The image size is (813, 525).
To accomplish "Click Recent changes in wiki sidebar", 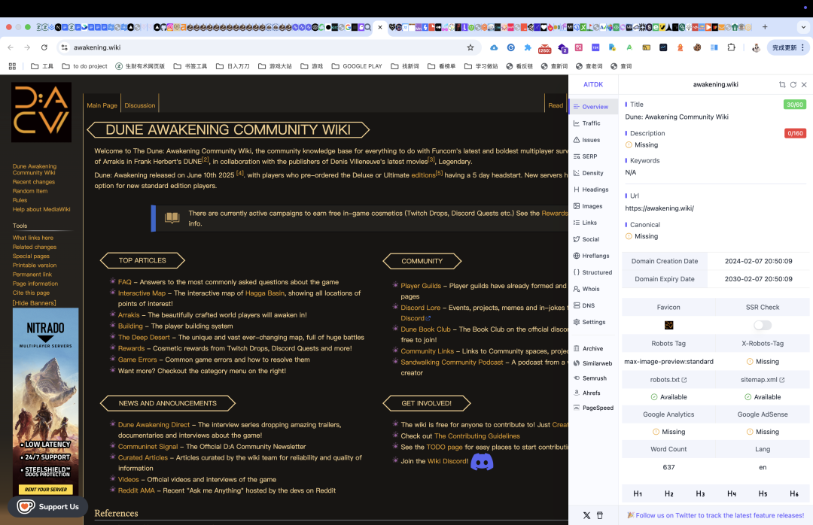I will (34, 182).
